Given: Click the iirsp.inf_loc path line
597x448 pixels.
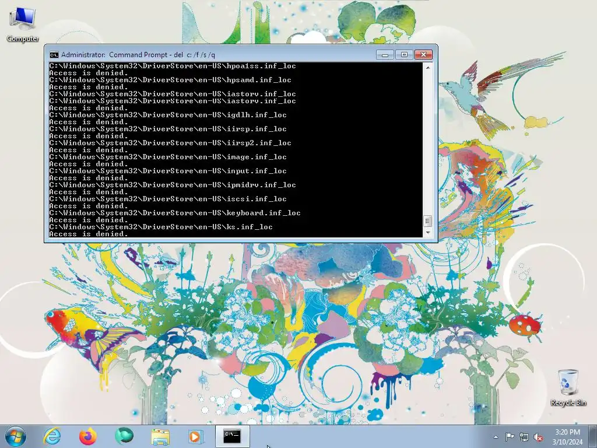Looking at the screenshot, I should tap(168, 129).
